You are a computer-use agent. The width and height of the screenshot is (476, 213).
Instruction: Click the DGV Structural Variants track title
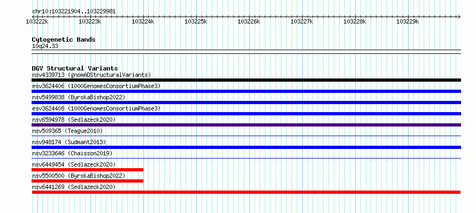pos(75,68)
